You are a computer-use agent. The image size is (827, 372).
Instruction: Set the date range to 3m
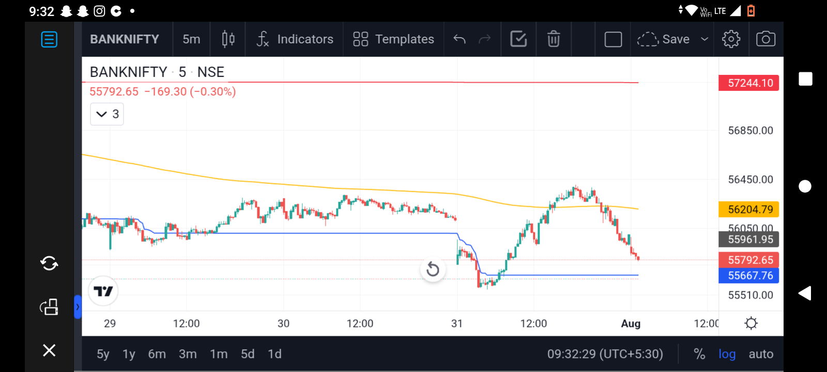click(x=188, y=354)
